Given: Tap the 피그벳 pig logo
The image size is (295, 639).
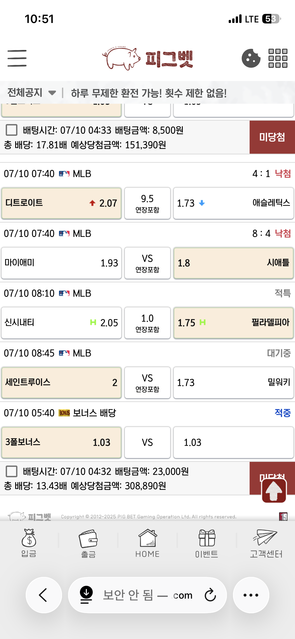Looking at the screenshot, I should [x=147, y=58].
